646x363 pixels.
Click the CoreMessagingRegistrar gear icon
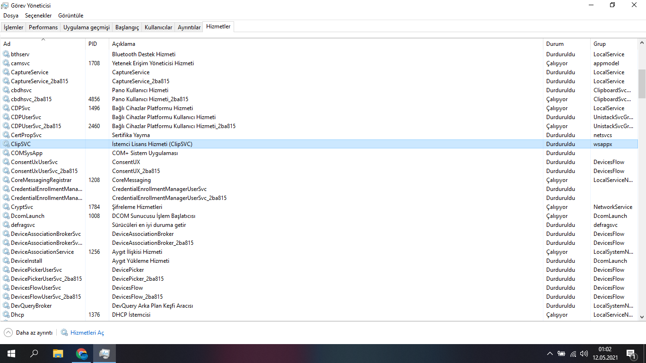click(x=6, y=180)
